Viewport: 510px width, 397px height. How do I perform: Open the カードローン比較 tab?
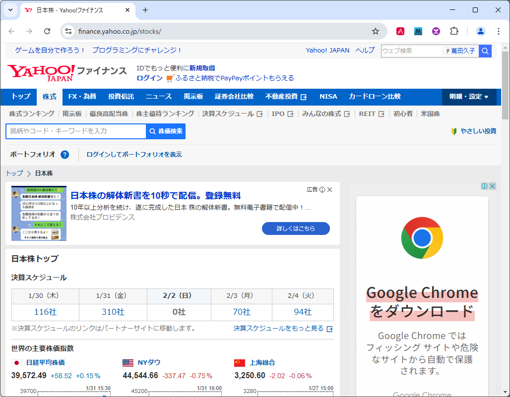[375, 97]
